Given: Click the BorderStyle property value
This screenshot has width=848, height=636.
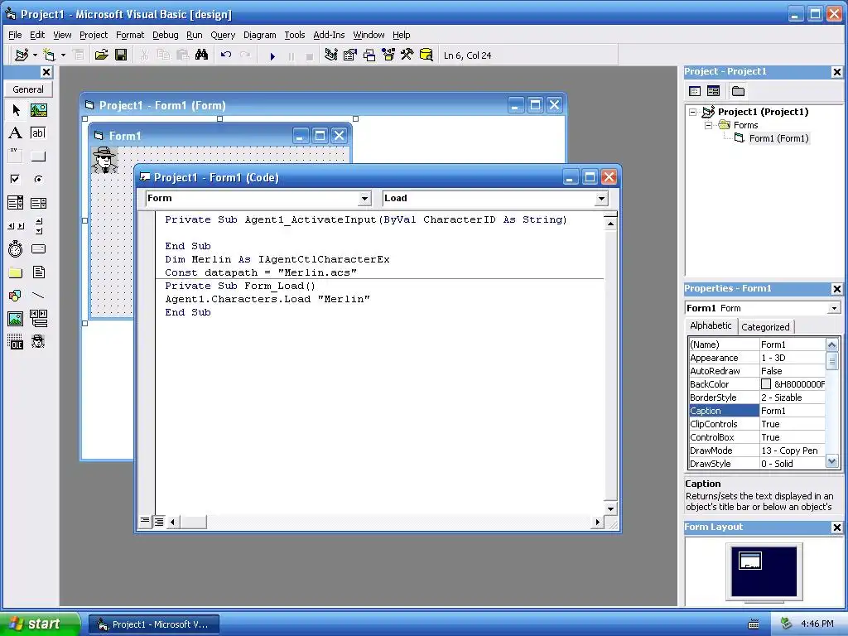Looking at the screenshot, I should coord(793,397).
